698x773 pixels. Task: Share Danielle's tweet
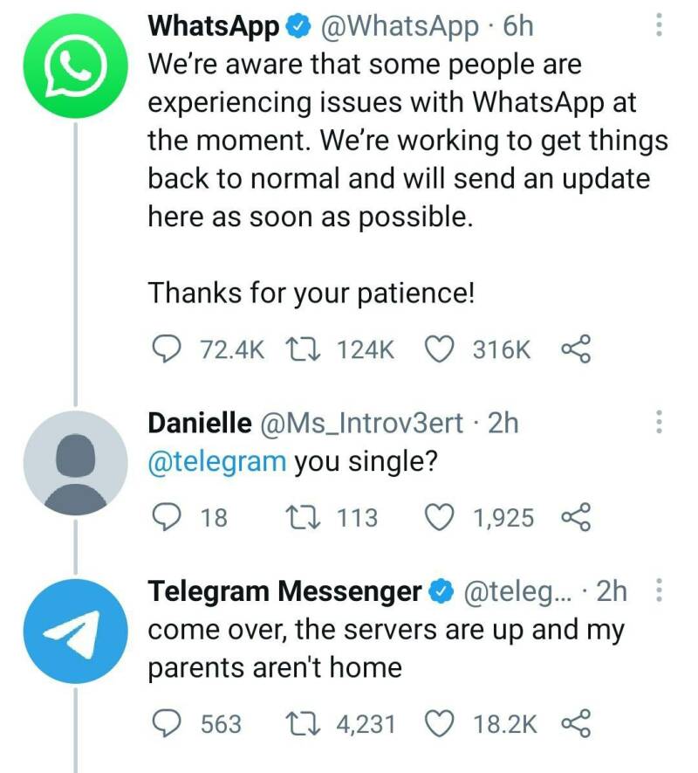(577, 518)
